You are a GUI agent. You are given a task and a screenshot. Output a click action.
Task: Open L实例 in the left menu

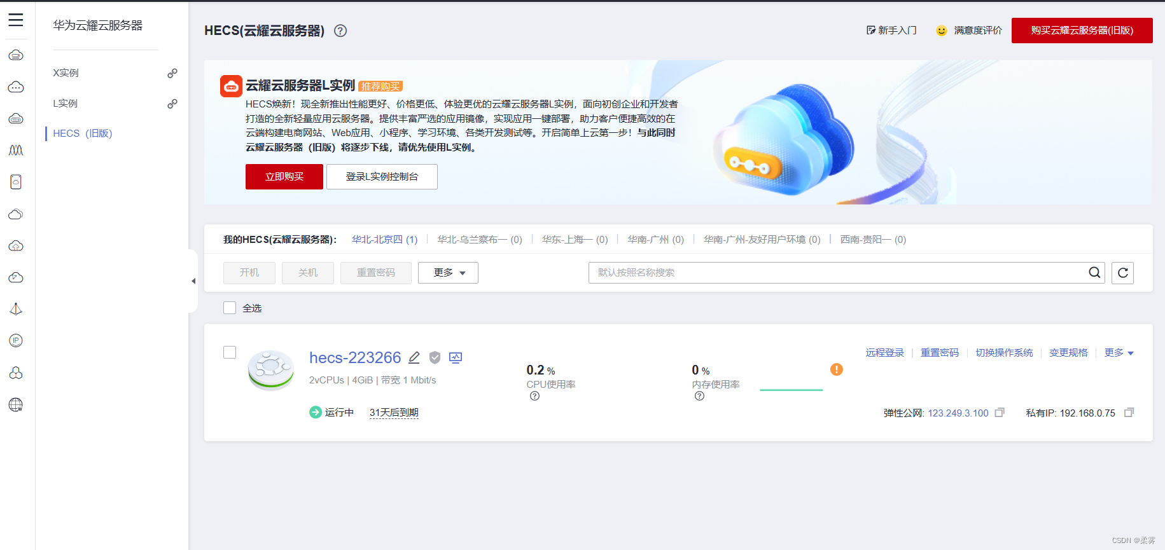(x=65, y=104)
